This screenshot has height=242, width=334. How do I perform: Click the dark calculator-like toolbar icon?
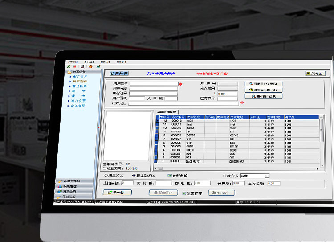[x=82, y=66]
